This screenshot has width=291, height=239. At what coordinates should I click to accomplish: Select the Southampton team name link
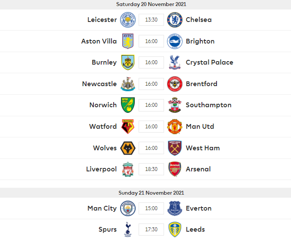tap(209, 105)
